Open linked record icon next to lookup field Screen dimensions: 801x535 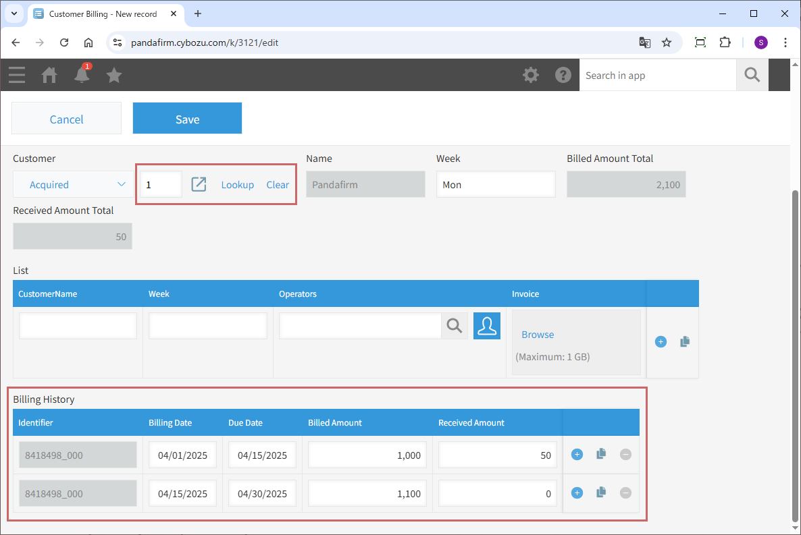point(199,184)
